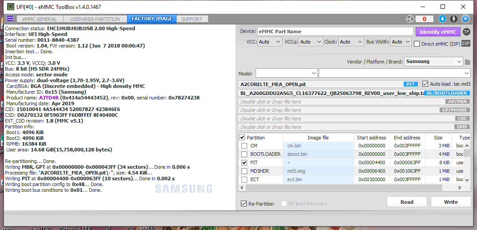The image size is (477, 230).
Task: Click the UFI - eMMC taskbar item
Action: pos(141,228)
